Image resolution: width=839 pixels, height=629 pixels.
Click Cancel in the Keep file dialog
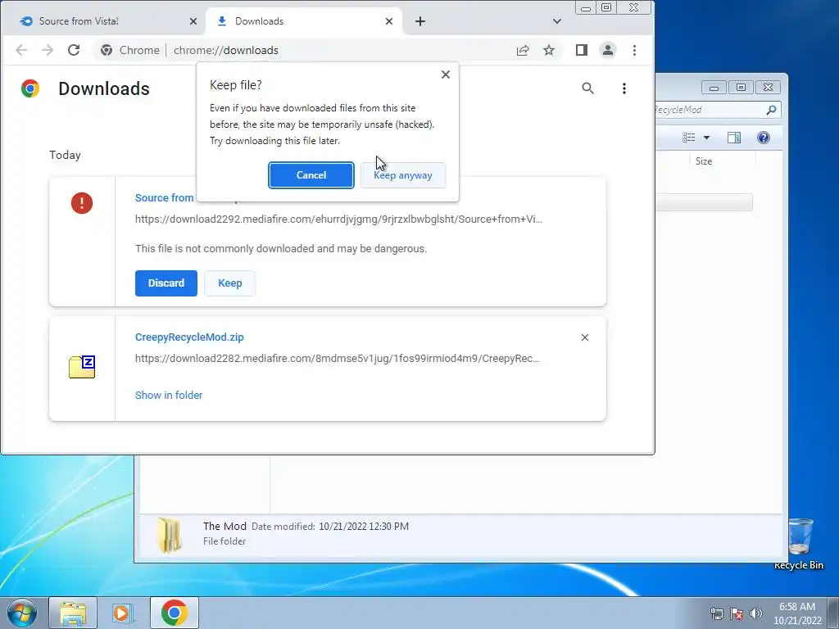point(311,175)
